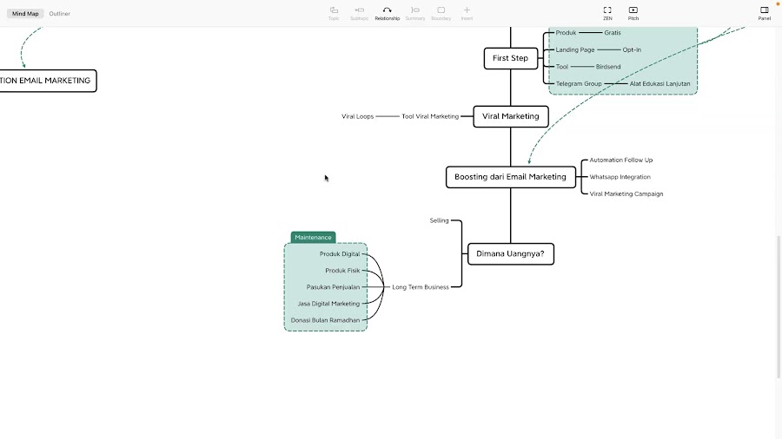Select the Tool subtopic near Birdsend
Screen dimensions: 782x439
[562, 67]
